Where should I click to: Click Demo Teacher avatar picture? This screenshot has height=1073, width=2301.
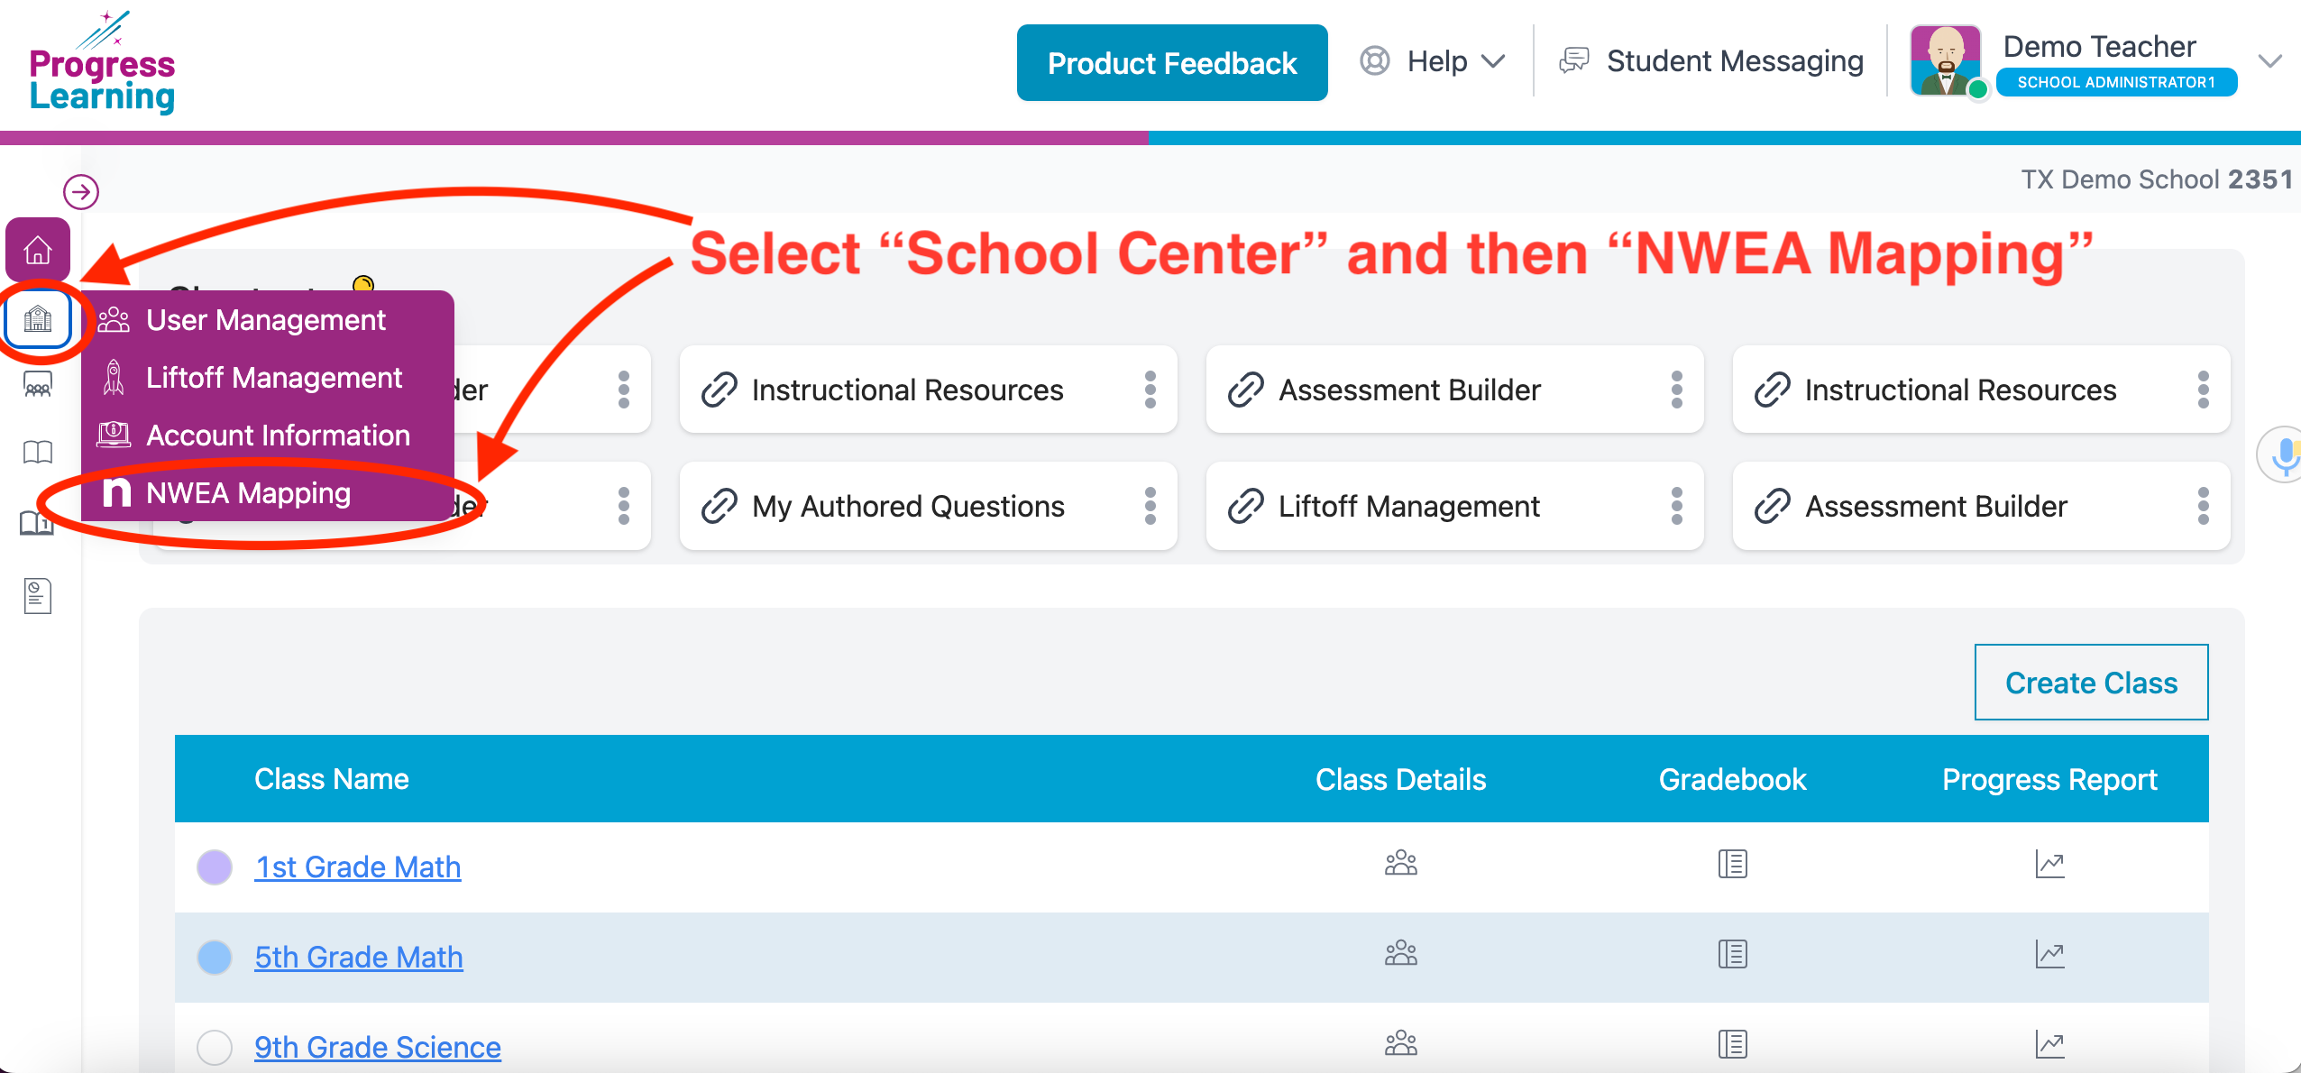click(x=1946, y=61)
